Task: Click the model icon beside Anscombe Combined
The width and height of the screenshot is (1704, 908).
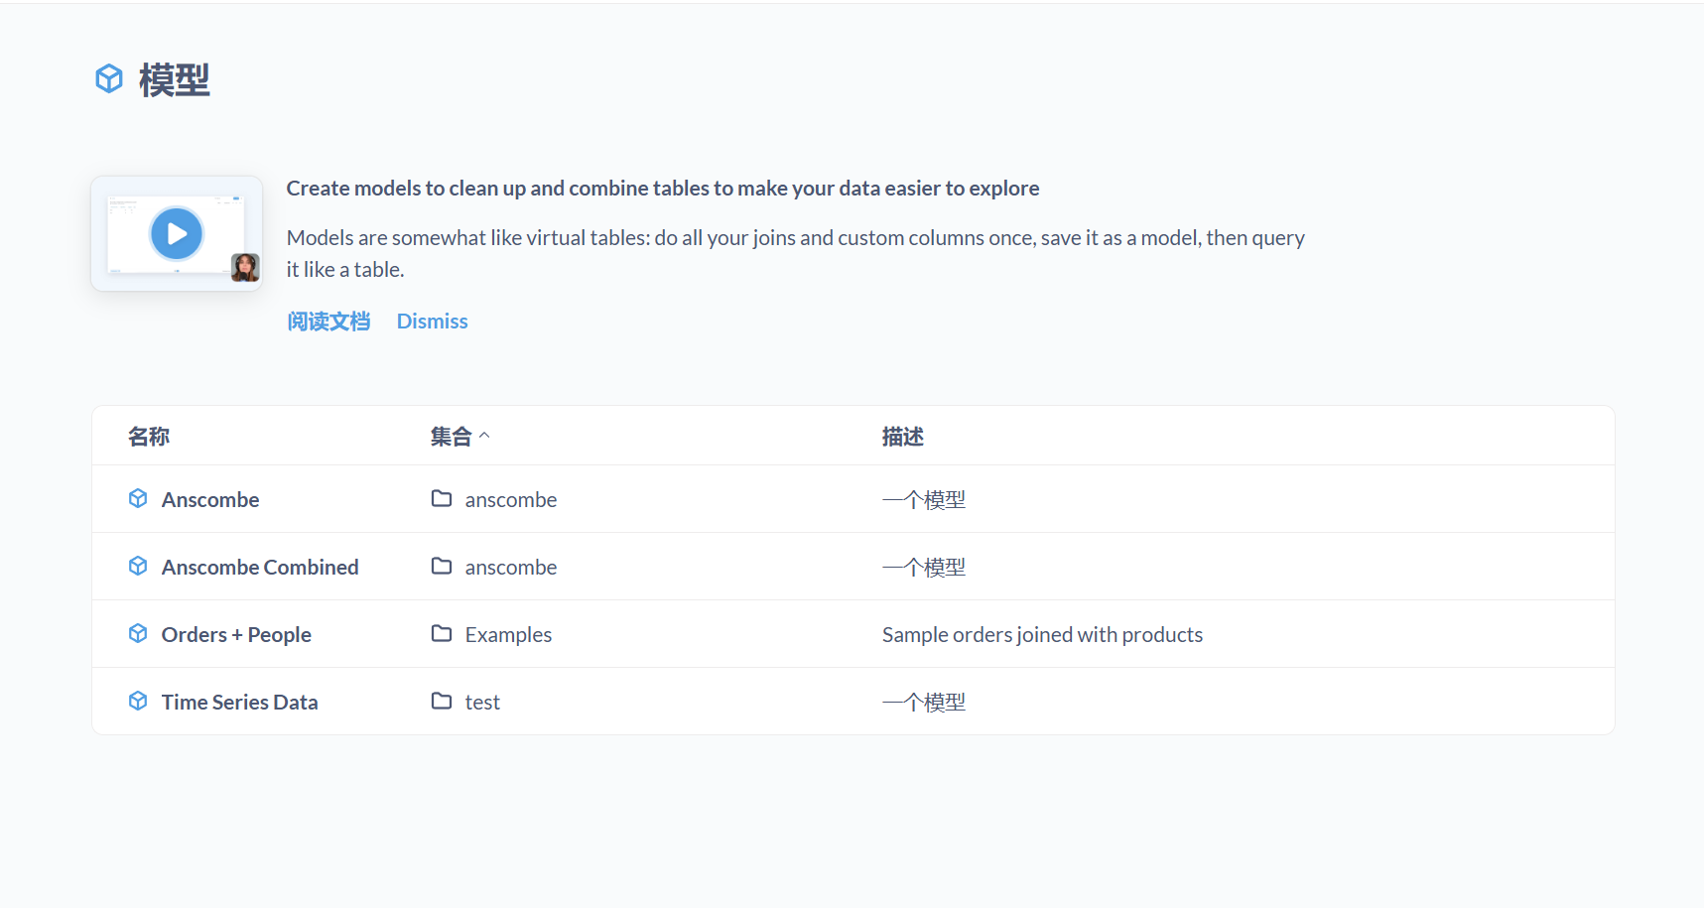Action: pyautogui.click(x=138, y=566)
